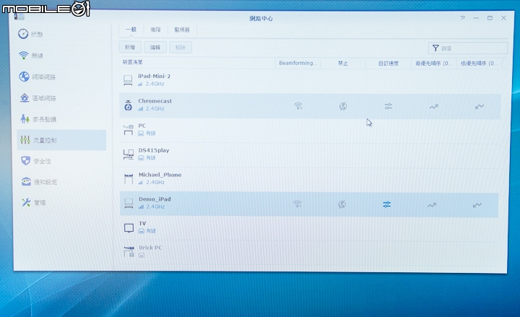Open custom speed settings for Chromecast
Viewport: 520px width, 317px height.
pyautogui.click(x=389, y=106)
